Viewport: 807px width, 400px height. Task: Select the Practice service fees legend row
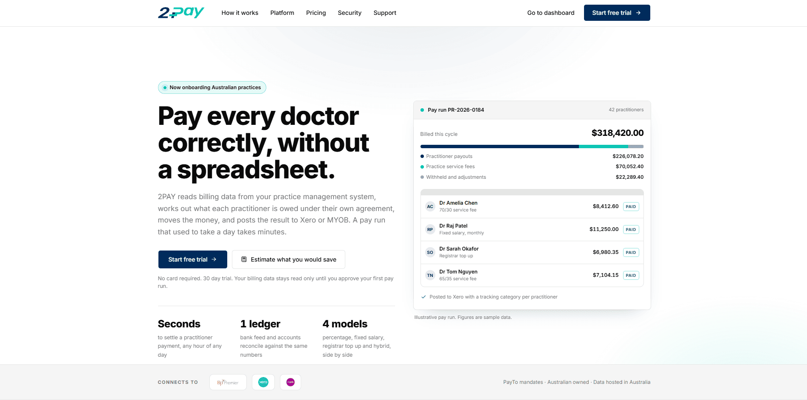(532, 166)
